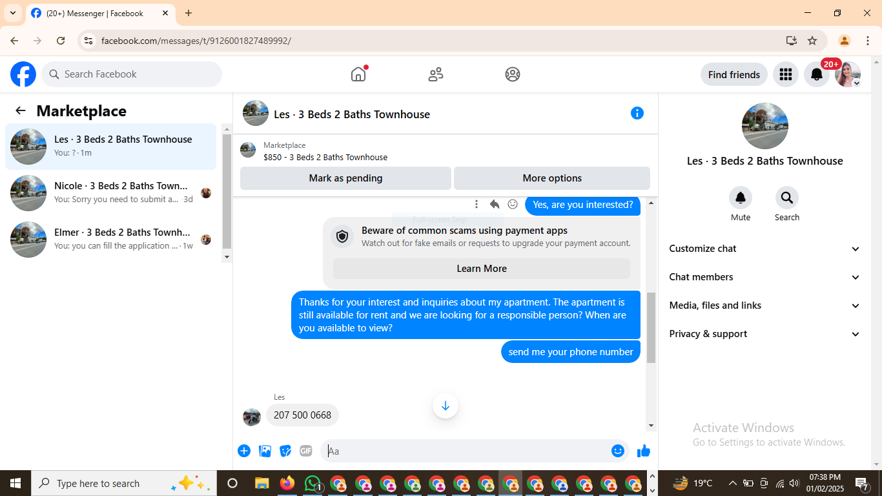
Task: Search in conversation magnifier icon
Action: 787,198
